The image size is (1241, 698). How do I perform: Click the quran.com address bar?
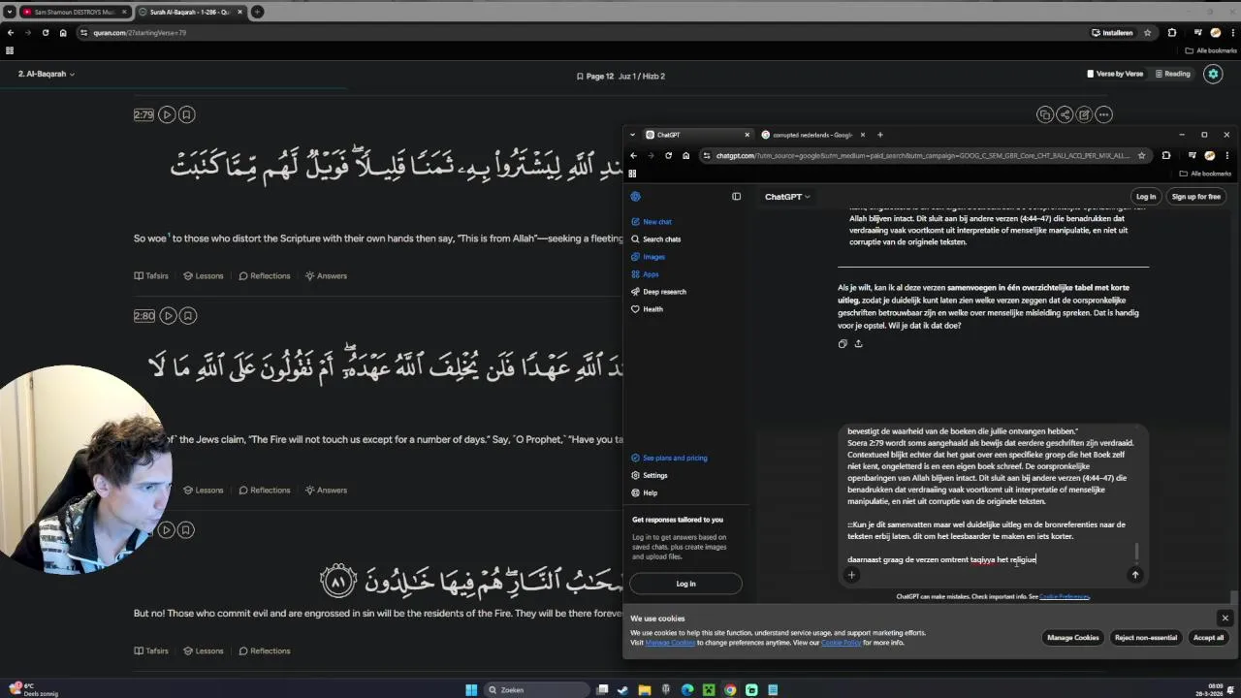pyautogui.click(x=582, y=33)
